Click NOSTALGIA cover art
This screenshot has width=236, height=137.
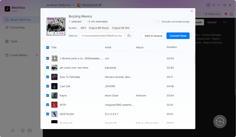pos(54,114)
